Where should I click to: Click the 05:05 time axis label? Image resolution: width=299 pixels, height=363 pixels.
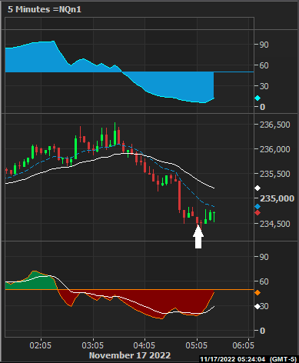click(x=196, y=345)
